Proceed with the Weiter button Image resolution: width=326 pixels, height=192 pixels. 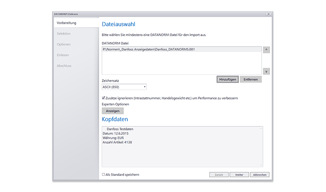pyautogui.click(x=239, y=175)
